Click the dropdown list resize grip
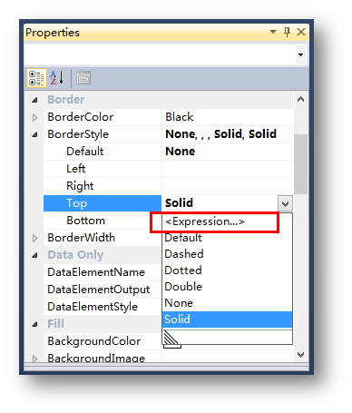The width and height of the screenshot is (352, 413). [x=171, y=338]
